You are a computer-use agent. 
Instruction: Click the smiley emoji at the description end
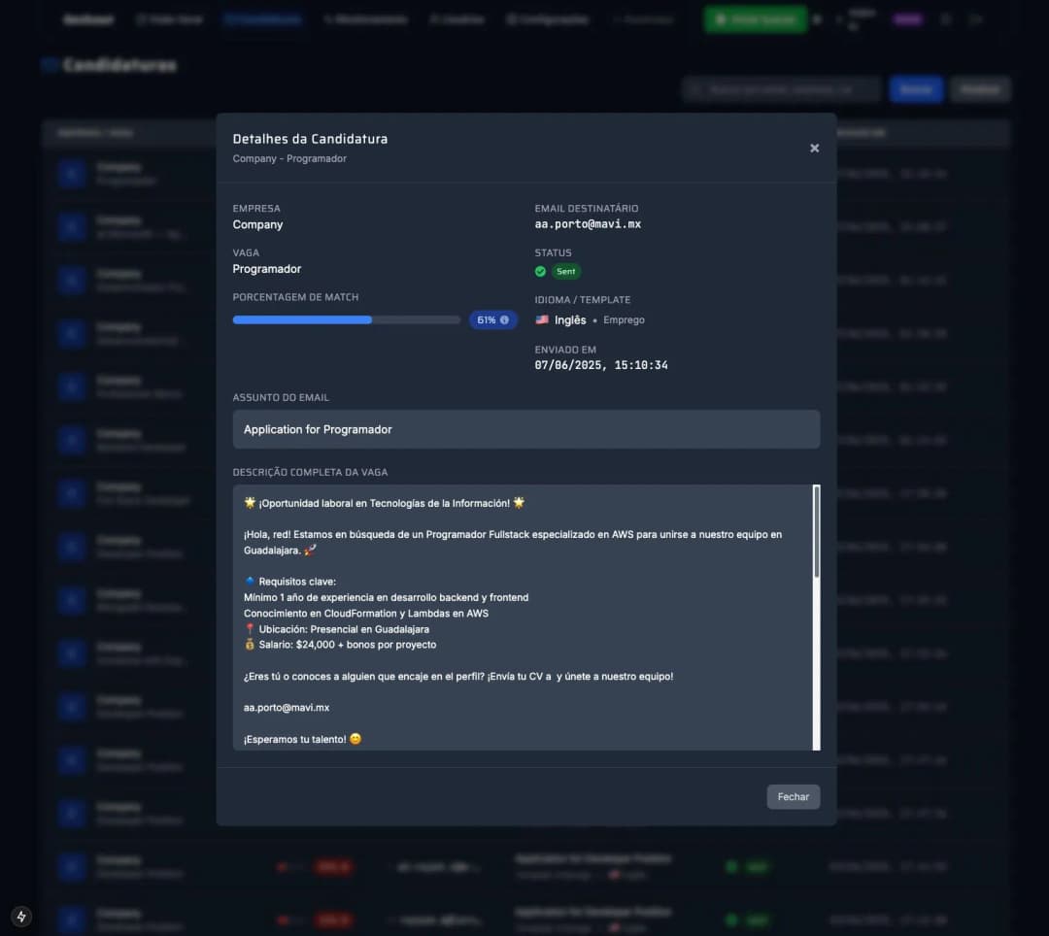354,738
